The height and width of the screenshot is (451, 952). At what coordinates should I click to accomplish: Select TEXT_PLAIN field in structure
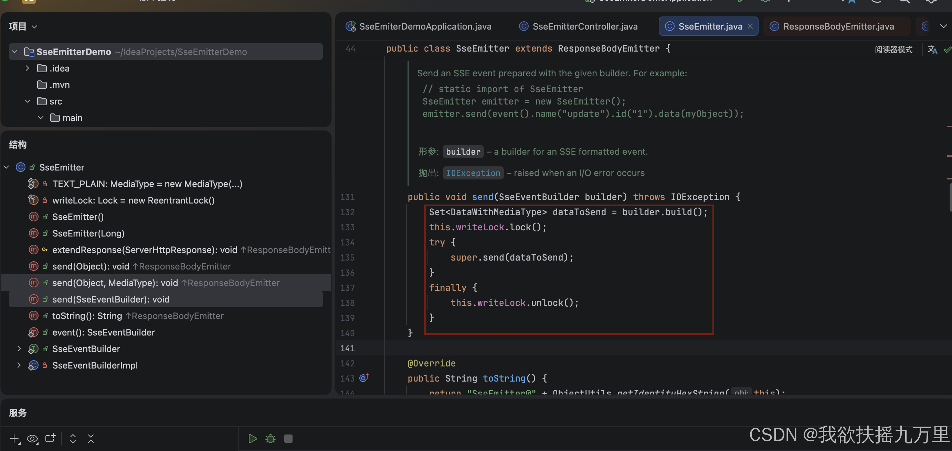147,184
